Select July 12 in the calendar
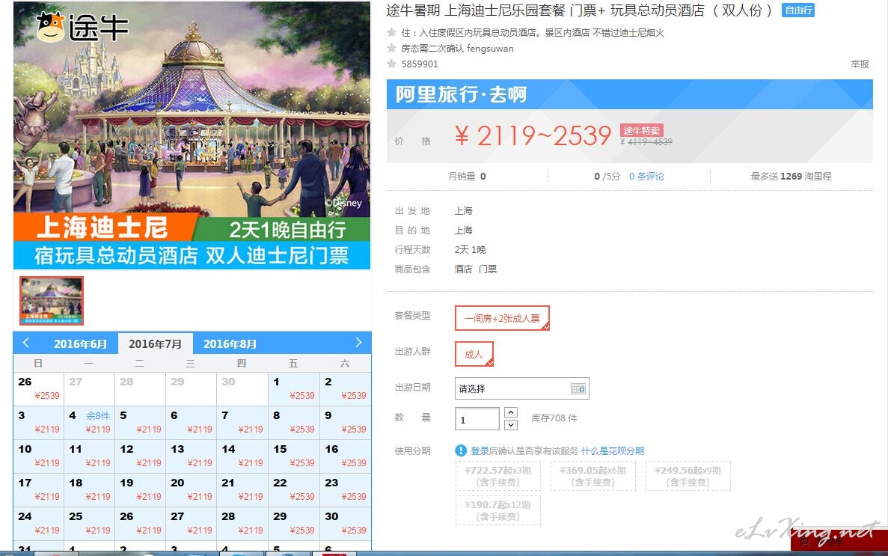This screenshot has width=888, height=556. [x=140, y=456]
